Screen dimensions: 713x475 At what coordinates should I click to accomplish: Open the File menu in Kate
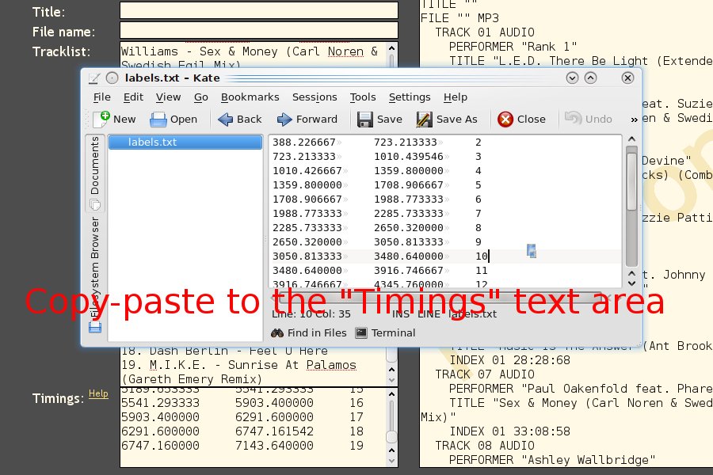tap(102, 97)
